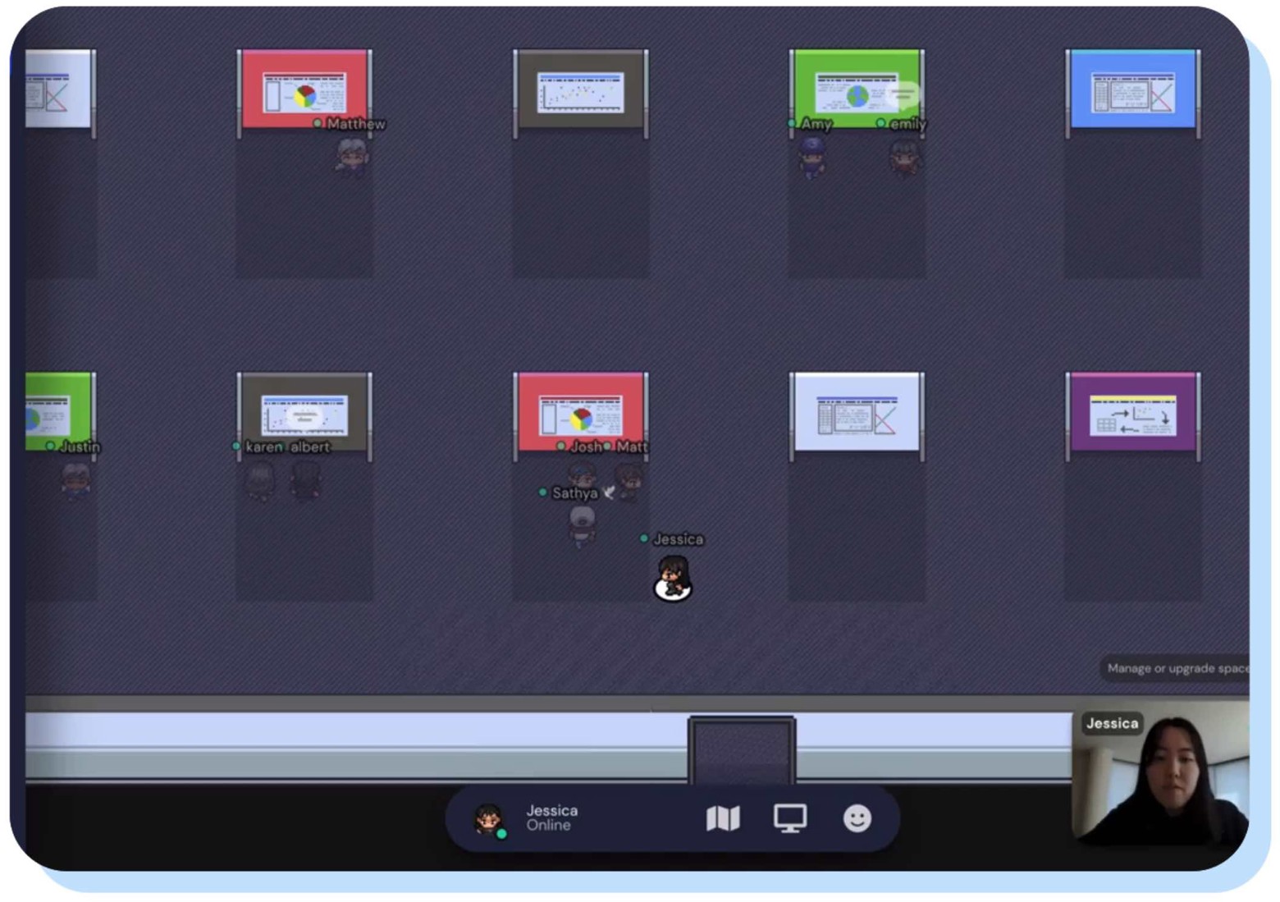
Task: Click Matthew's avatar character
Action: click(x=352, y=156)
